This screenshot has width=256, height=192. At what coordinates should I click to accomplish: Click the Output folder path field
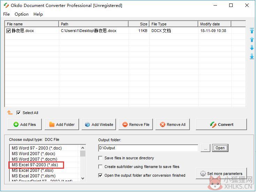(x=148, y=148)
